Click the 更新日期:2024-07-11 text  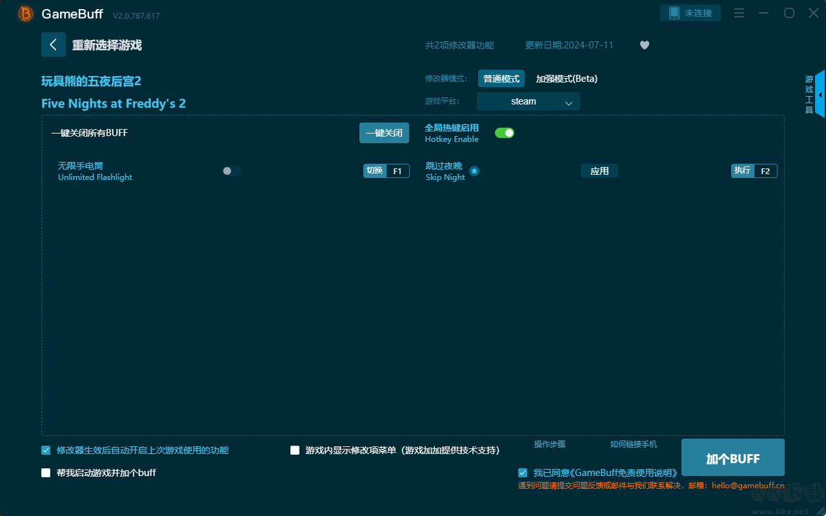[569, 45]
